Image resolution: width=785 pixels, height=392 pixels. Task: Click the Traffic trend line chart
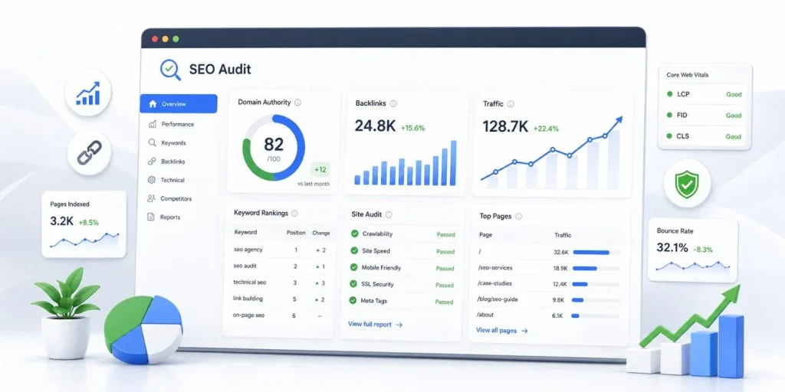[552, 152]
